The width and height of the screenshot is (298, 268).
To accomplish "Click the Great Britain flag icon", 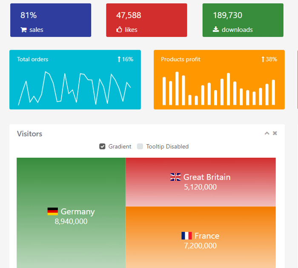I will [175, 177].
